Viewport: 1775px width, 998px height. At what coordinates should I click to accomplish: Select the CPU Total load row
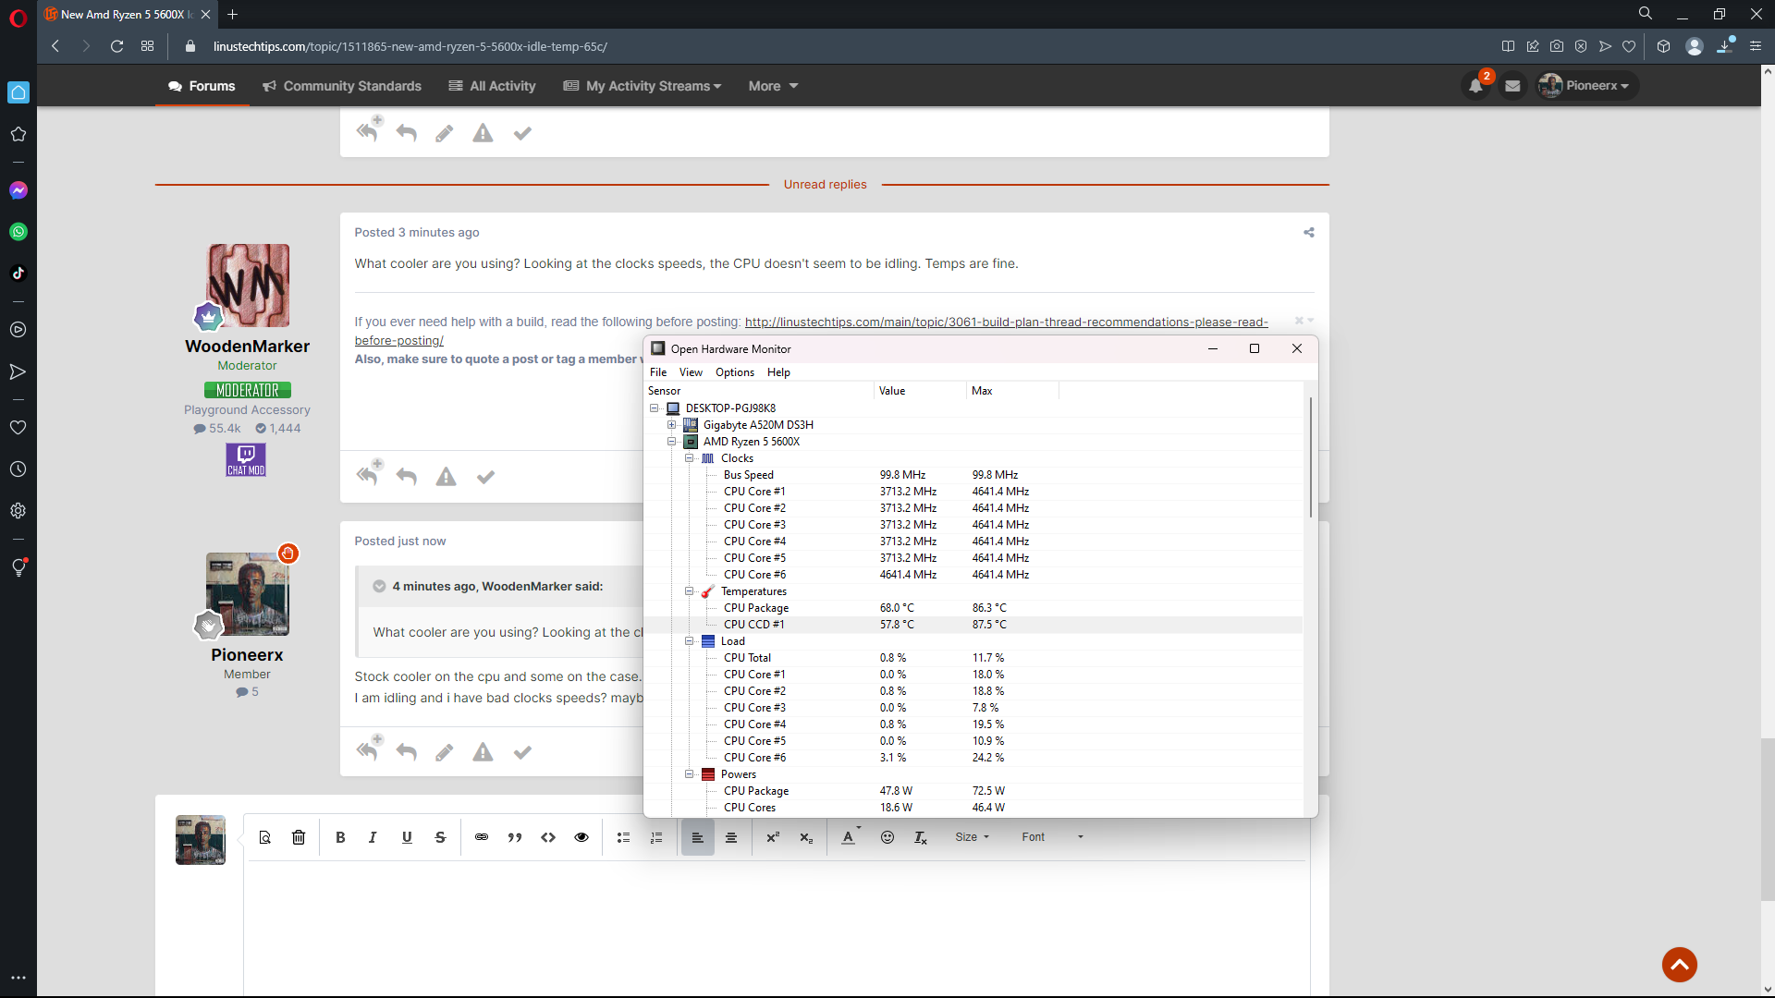(973, 658)
